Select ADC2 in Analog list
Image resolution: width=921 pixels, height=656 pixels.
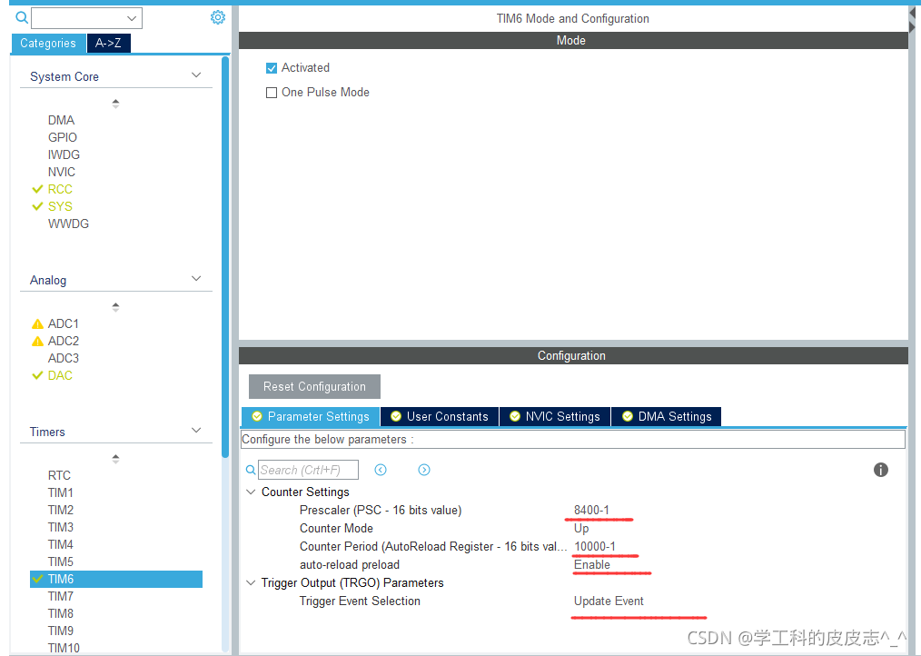[64, 341]
